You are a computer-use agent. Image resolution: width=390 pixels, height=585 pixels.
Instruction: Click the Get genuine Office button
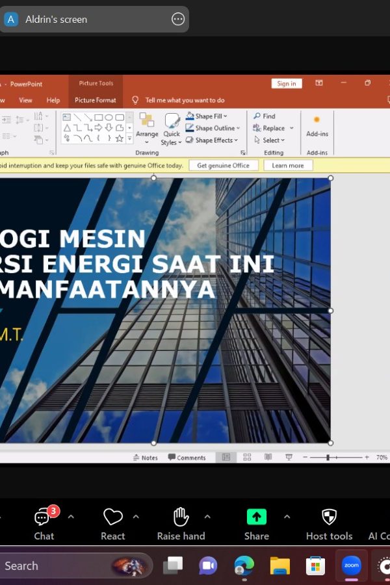[x=223, y=165]
